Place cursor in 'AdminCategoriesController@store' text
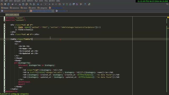The height and width of the screenshot is (95, 169). pos(78,27)
